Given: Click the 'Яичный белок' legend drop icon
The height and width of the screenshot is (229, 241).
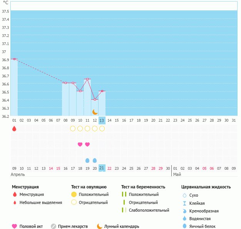Looking at the screenshot, I should point(185,226).
